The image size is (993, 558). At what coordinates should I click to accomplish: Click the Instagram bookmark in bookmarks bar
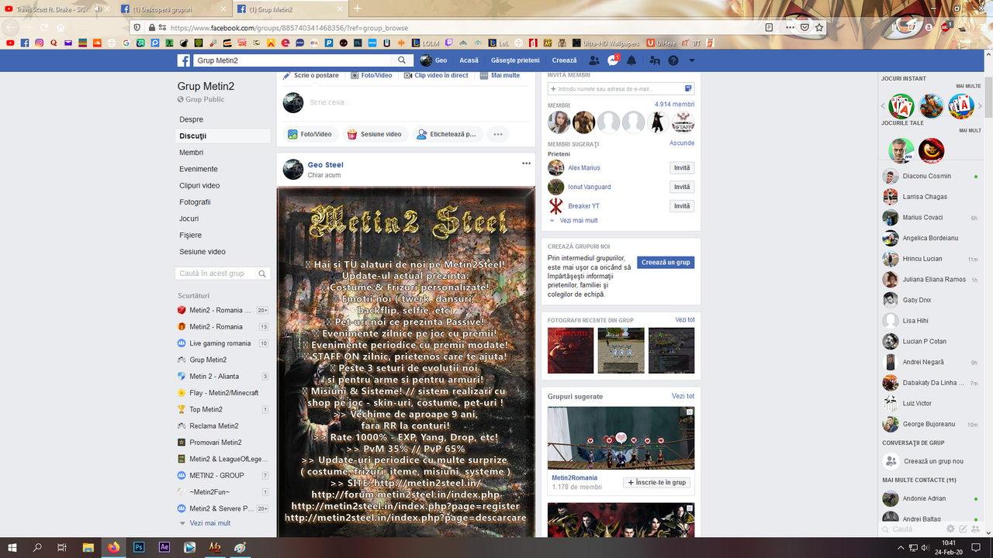39,43
